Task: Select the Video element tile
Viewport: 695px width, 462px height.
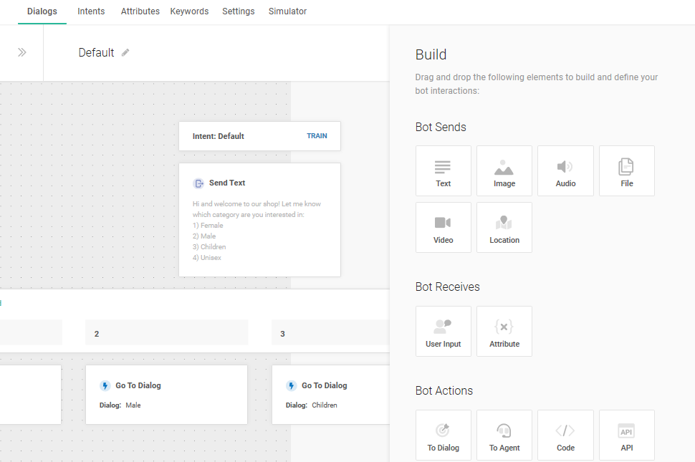Action: [x=443, y=228]
